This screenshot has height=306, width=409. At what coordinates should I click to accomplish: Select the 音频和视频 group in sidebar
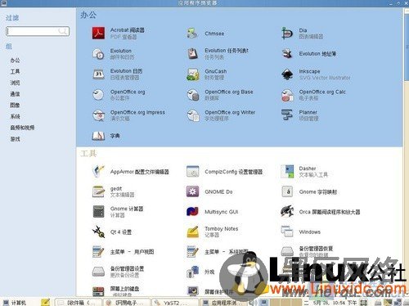(x=22, y=128)
